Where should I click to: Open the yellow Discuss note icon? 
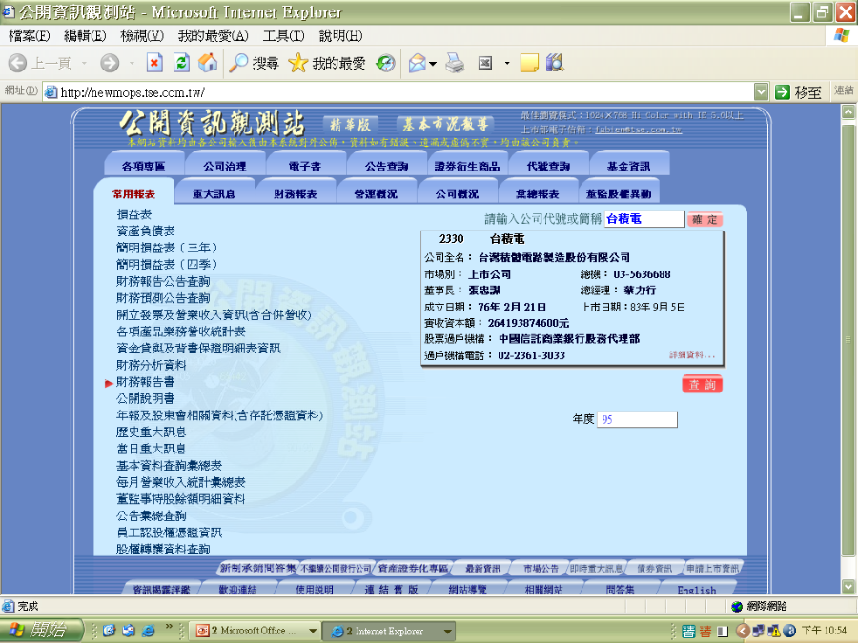tap(529, 64)
